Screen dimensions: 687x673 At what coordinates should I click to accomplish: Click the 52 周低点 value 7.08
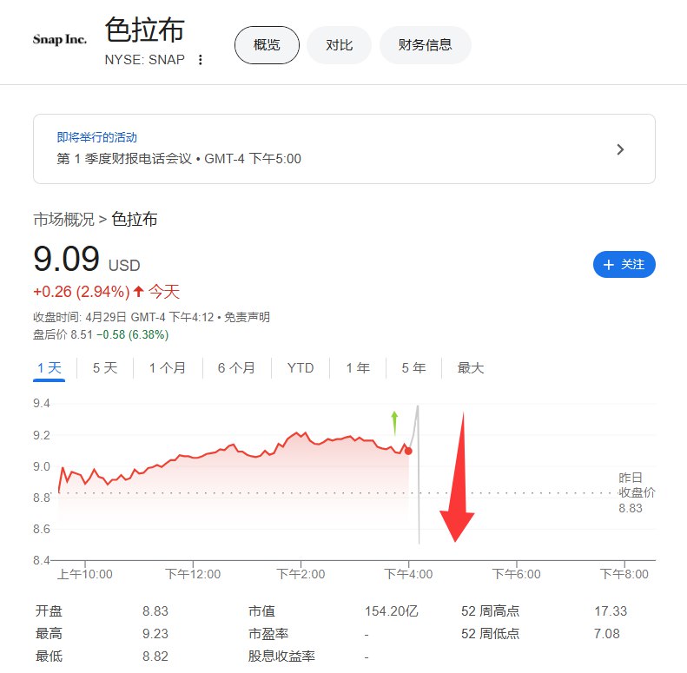click(x=607, y=634)
